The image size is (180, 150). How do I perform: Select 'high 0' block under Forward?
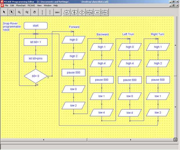(73, 40)
